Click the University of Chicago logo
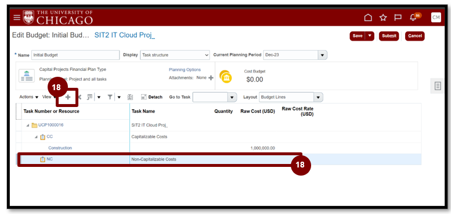Screen dimensions: 451x214 pos(58,17)
